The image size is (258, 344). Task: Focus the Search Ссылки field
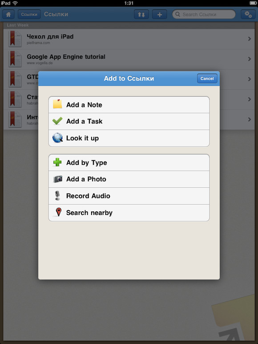point(204,15)
